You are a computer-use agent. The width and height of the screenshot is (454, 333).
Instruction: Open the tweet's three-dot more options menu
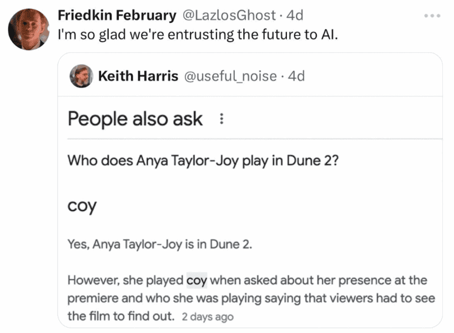(432, 16)
